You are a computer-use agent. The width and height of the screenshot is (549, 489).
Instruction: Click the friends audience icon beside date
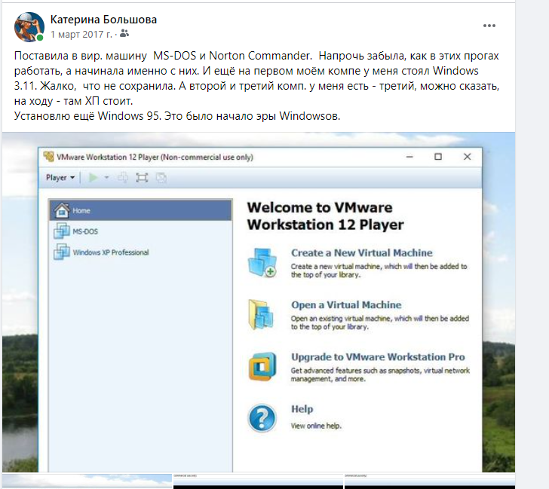[124, 34]
